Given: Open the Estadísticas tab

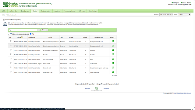Looking at the screenshot, I should coord(93,11).
